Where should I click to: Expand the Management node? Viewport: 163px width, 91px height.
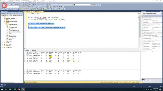point(3,47)
